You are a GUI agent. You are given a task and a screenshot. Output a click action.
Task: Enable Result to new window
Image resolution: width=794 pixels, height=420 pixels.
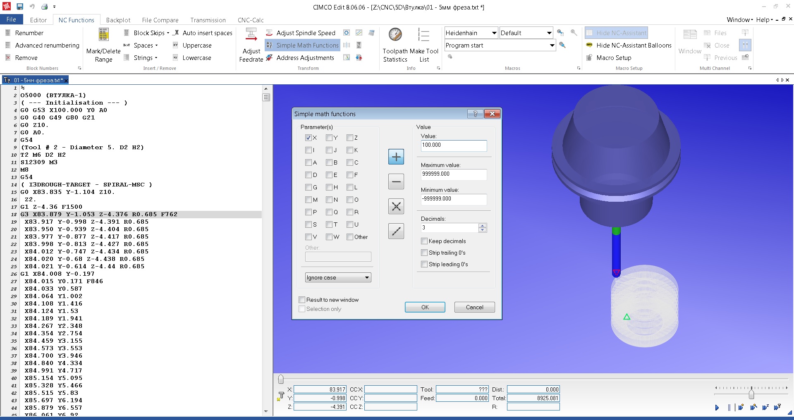(x=301, y=300)
